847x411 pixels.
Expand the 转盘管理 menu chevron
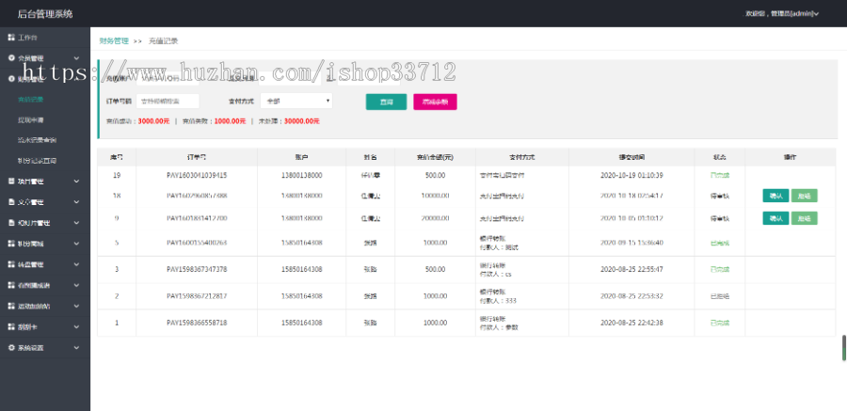click(x=76, y=264)
